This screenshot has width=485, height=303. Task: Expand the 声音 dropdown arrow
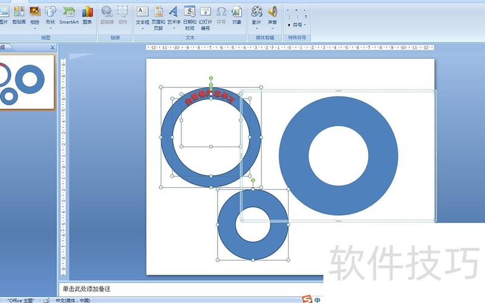tap(272, 28)
